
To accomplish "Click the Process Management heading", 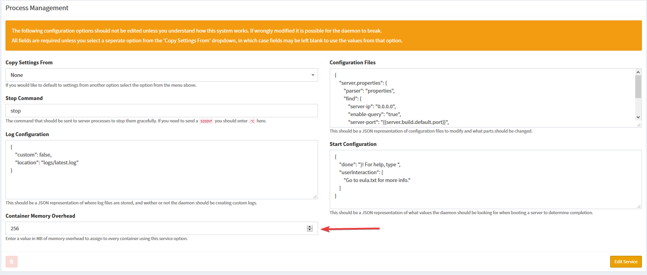I will [x=37, y=8].
